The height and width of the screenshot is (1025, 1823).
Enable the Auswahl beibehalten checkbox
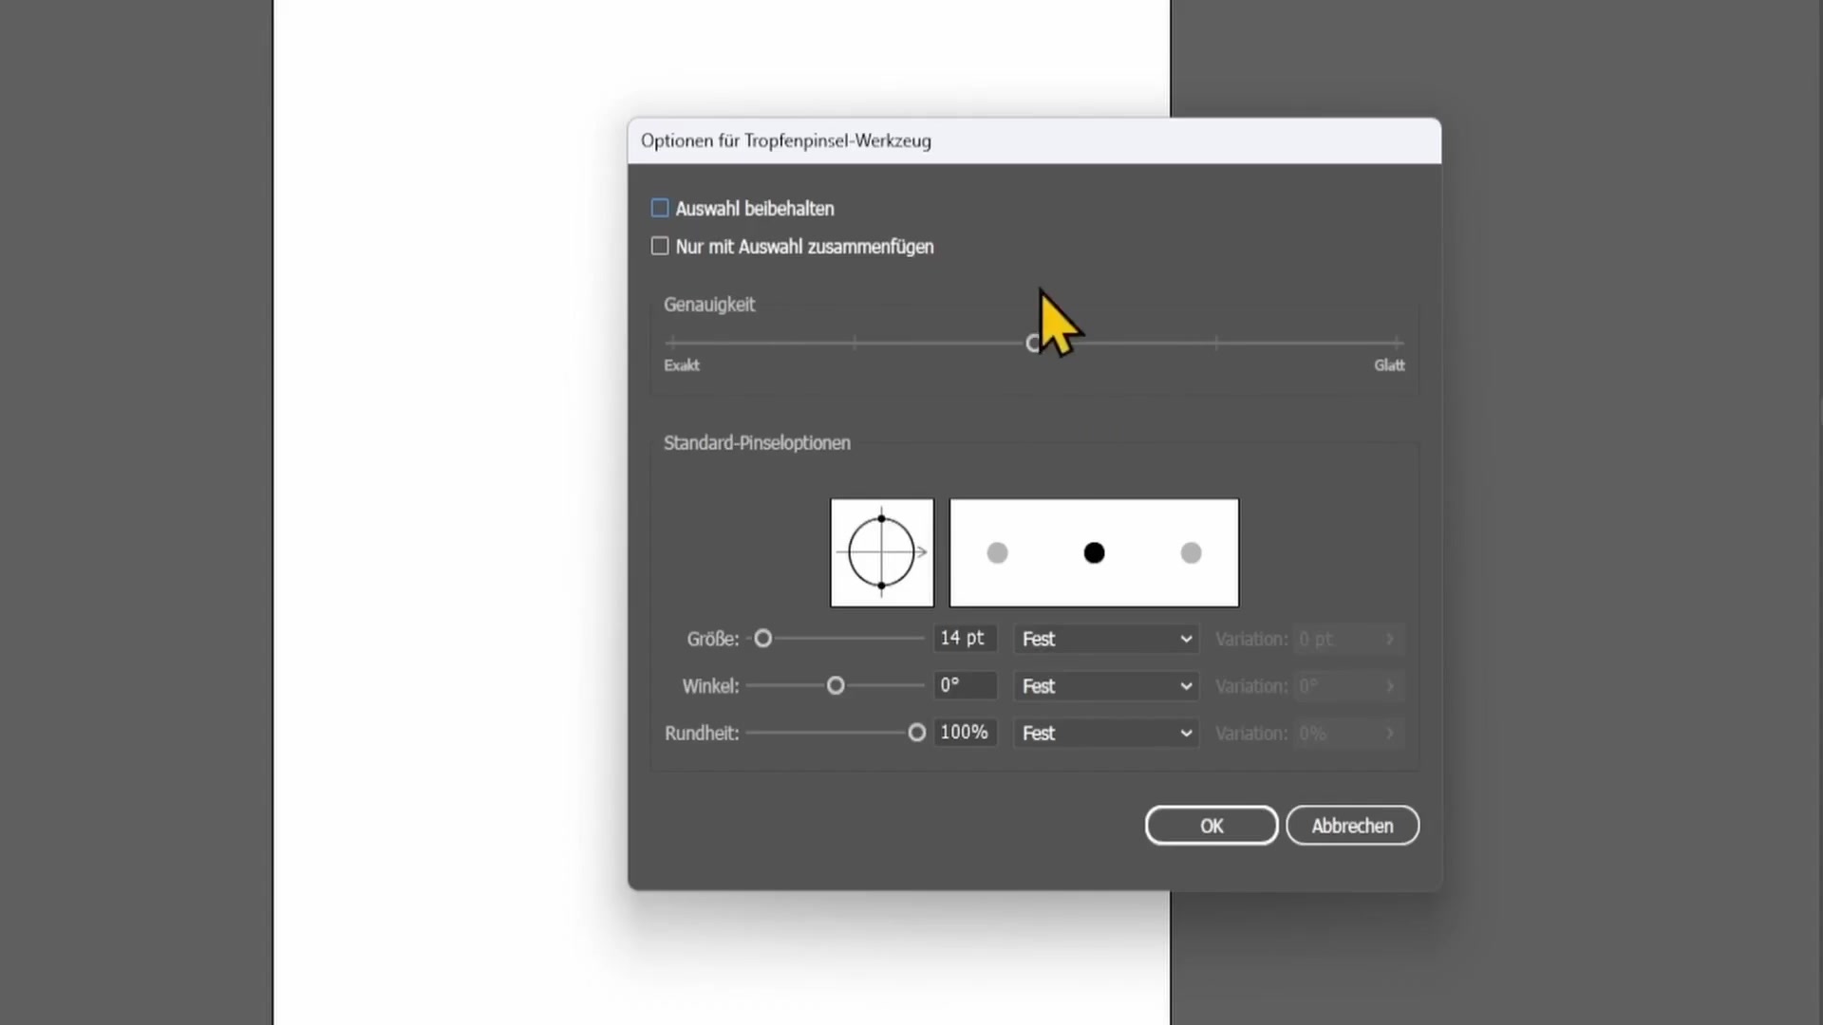point(660,208)
